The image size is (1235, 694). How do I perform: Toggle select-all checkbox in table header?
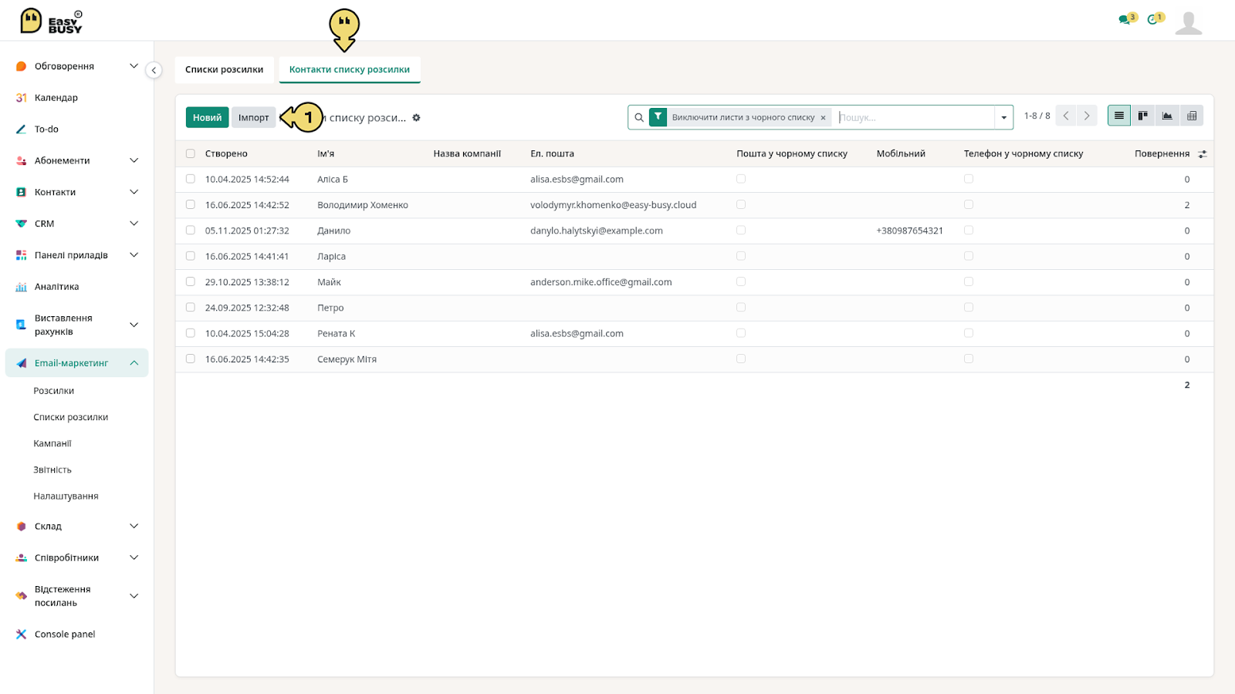point(191,153)
